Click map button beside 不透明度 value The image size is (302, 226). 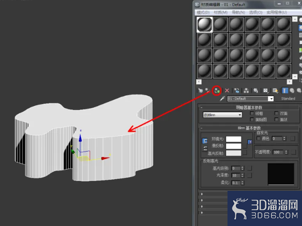(294, 152)
